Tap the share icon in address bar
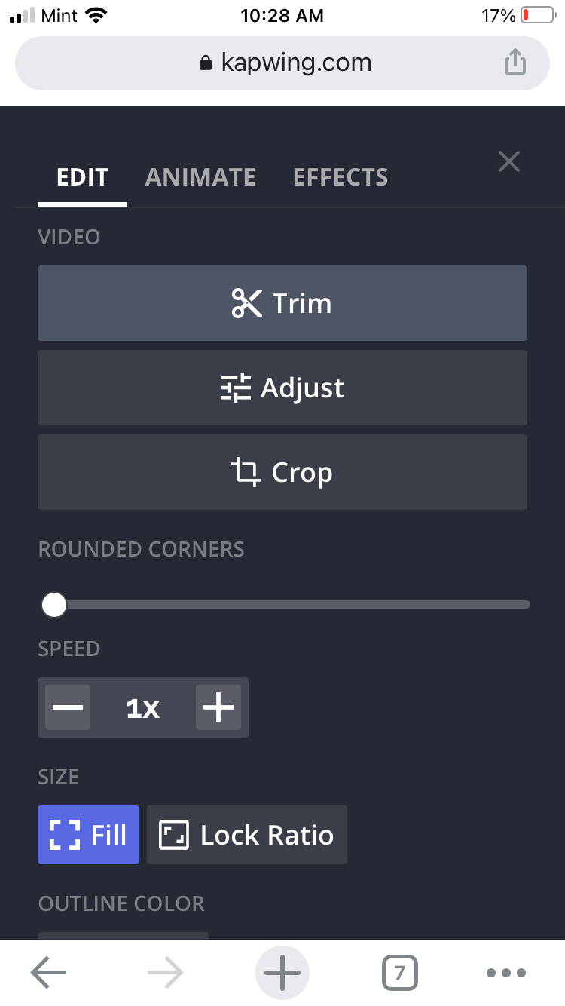 point(515,62)
